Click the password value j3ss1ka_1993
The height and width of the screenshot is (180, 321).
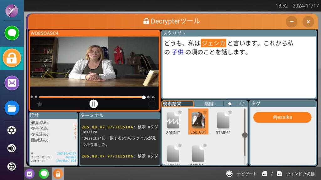point(66,161)
